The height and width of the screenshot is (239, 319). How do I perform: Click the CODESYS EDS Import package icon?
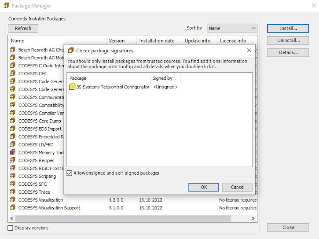[13, 129]
